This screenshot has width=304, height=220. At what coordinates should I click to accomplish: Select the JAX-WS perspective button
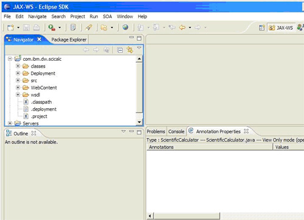point(281,27)
